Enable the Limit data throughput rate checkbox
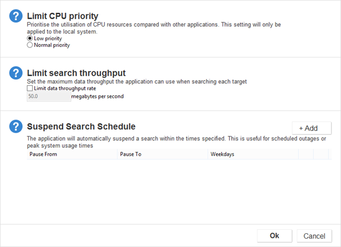 pyautogui.click(x=30, y=88)
